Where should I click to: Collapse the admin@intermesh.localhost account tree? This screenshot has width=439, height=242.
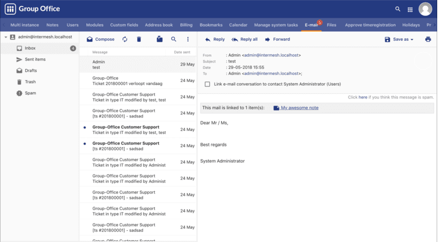point(5,37)
